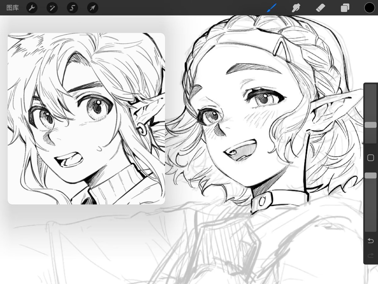Select the Eraser tool
Screen dimensions: 378x284
pyautogui.click(x=320, y=8)
